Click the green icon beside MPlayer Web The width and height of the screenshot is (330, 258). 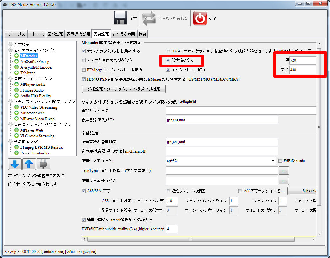pos(17,130)
